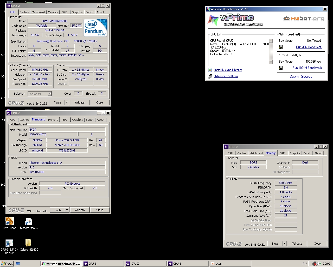This screenshot has height=267, width=333.
Task: Click the Model 132-CK-NF78 field
Action: [x=53, y=134]
